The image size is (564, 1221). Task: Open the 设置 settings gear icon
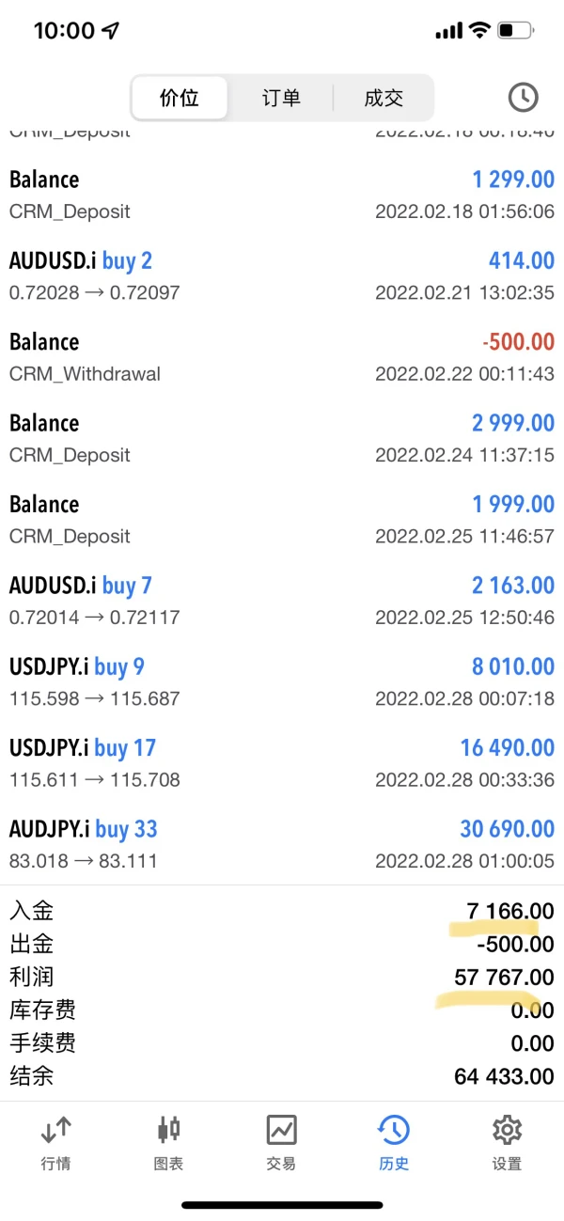coord(507,1130)
